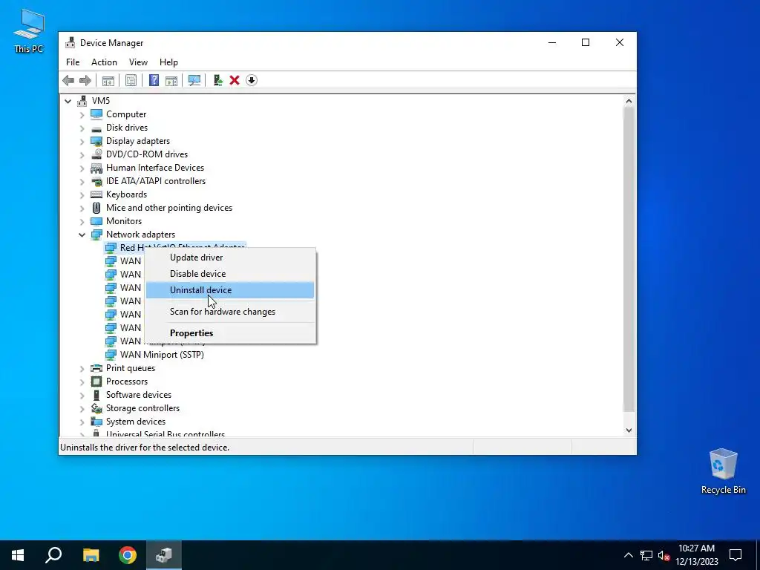The height and width of the screenshot is (570, 760).
Task: Open the View menu
Action: (138, 62)
